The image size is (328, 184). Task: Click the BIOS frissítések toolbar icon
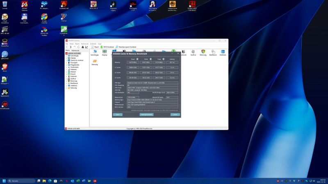(x=102, y=47)
